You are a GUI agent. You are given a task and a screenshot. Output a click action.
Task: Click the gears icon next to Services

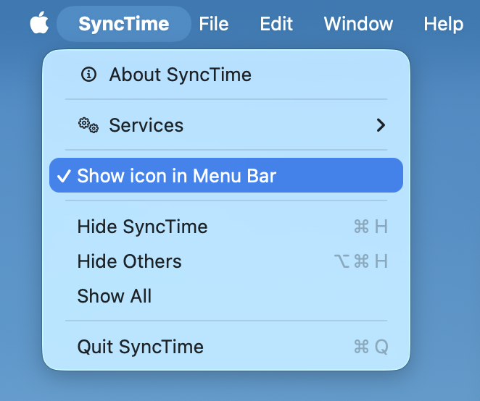[88, 125]
